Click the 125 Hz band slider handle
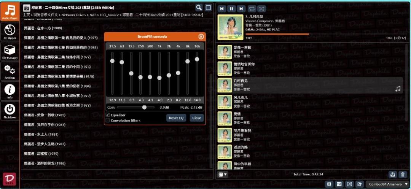 point(131,73)
